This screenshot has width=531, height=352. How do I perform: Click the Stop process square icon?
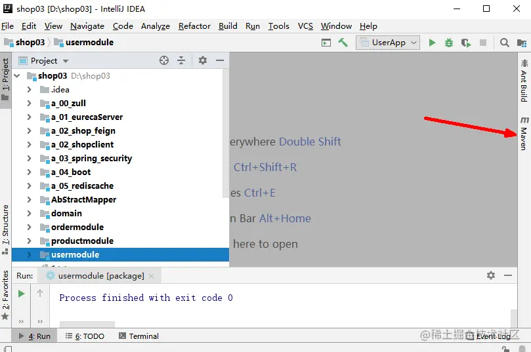click(x=483, y=43)
